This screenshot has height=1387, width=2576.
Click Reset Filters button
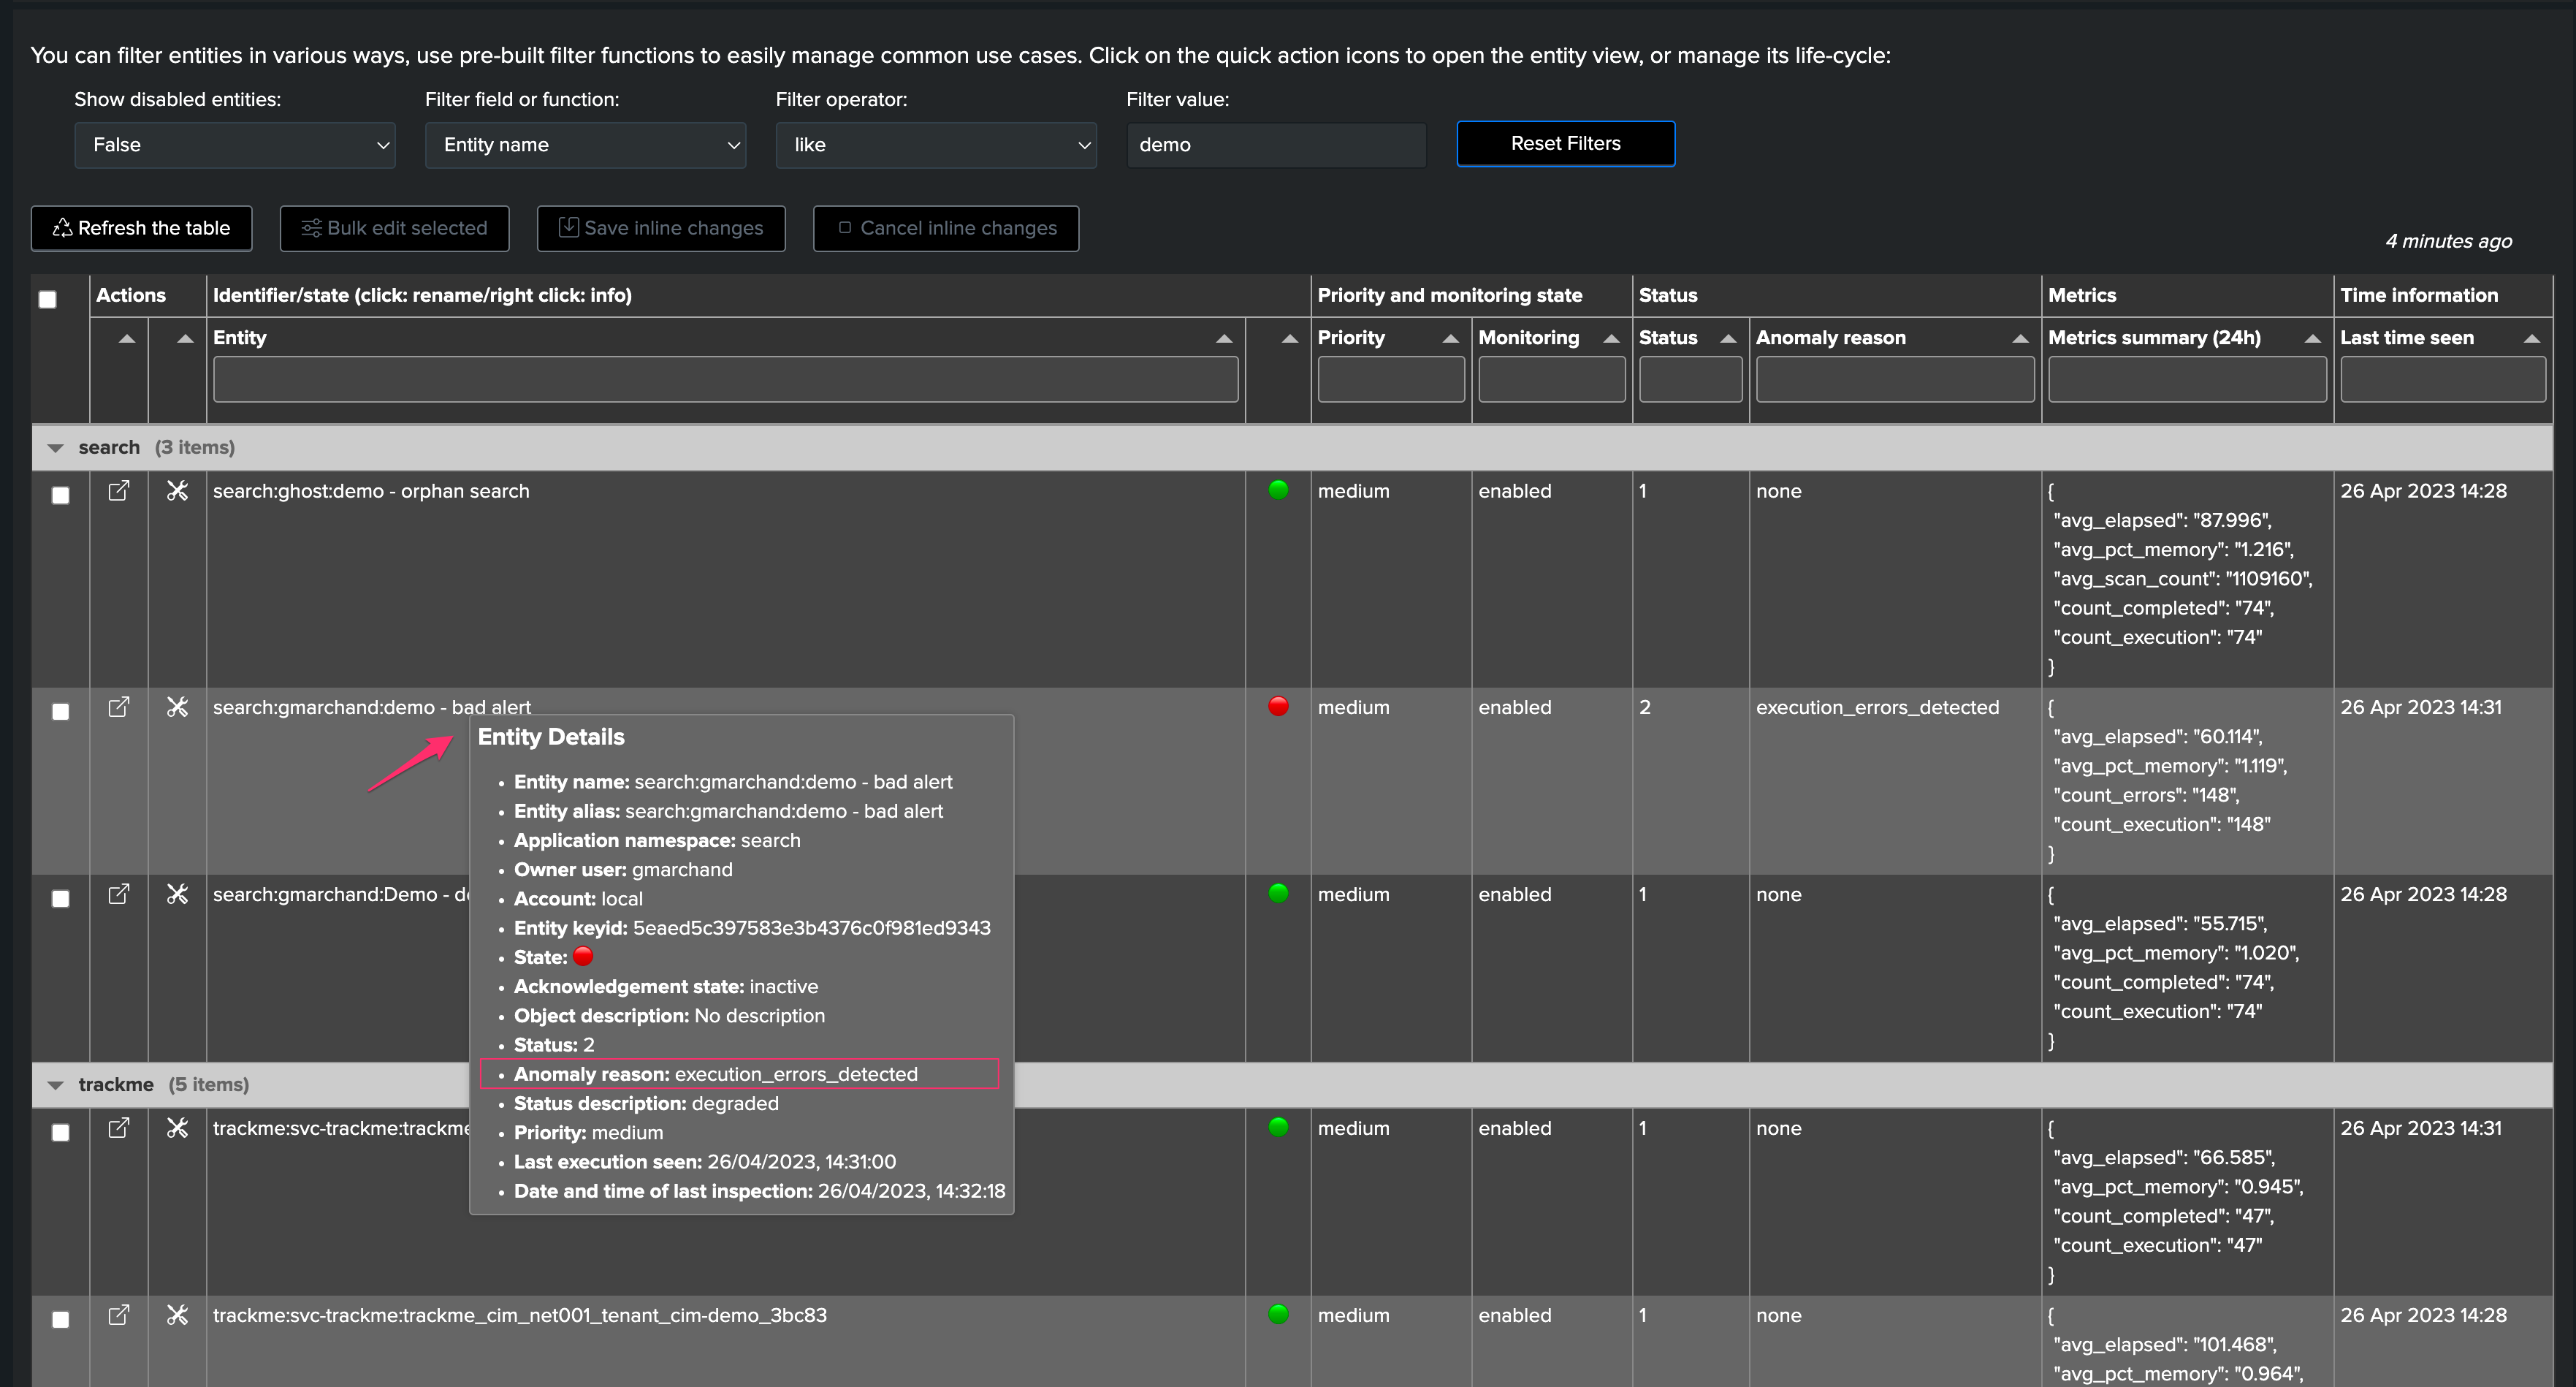coord(1565,144)
